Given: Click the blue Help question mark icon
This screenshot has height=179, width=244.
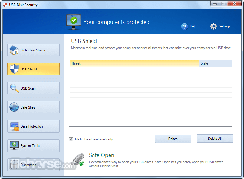Looking at the screenshot, I should pyautogui.click(x=185, y=26).
